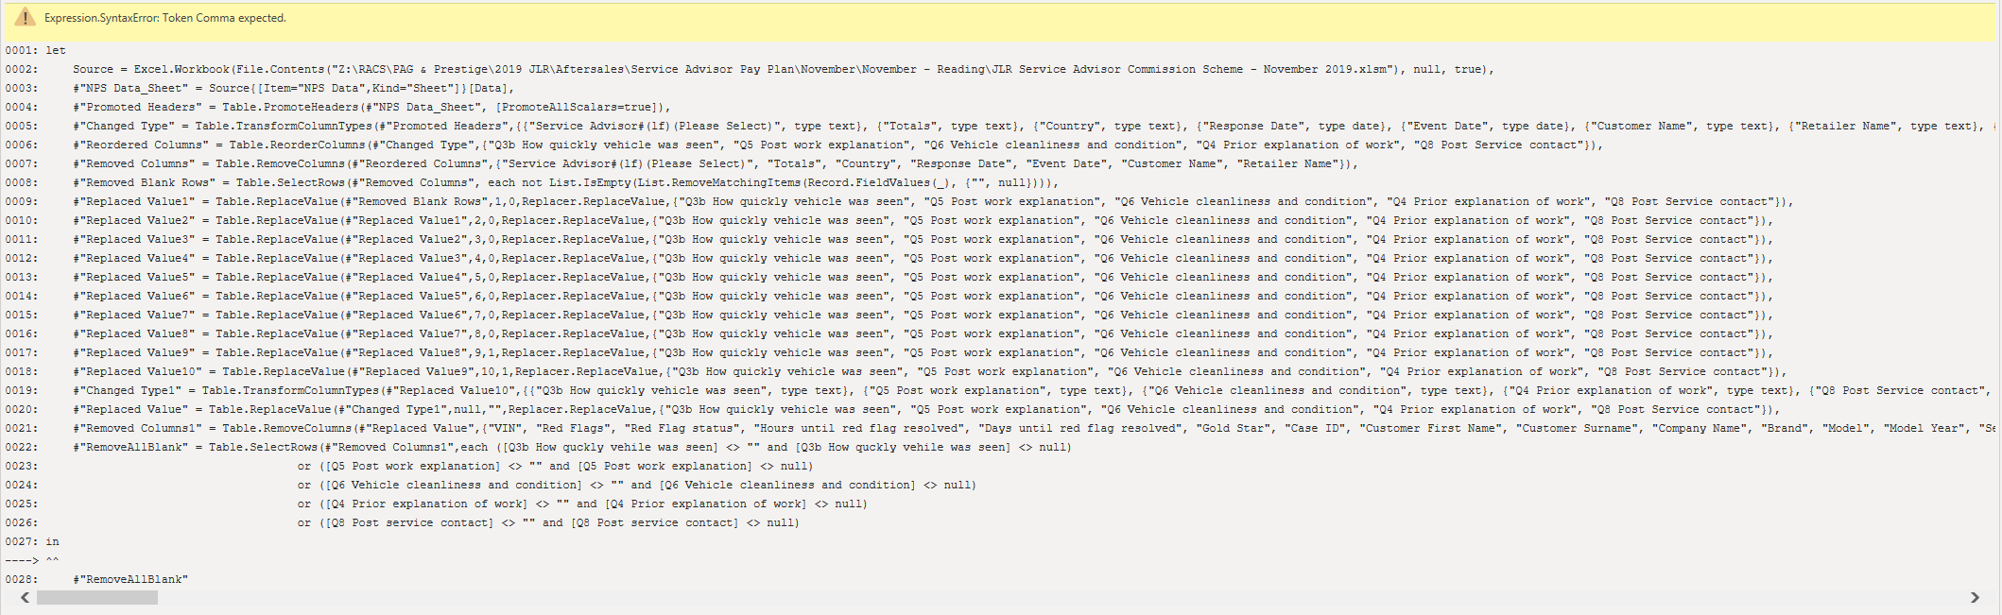Click the 'in' keyword on line 0027

click(52, 541)
